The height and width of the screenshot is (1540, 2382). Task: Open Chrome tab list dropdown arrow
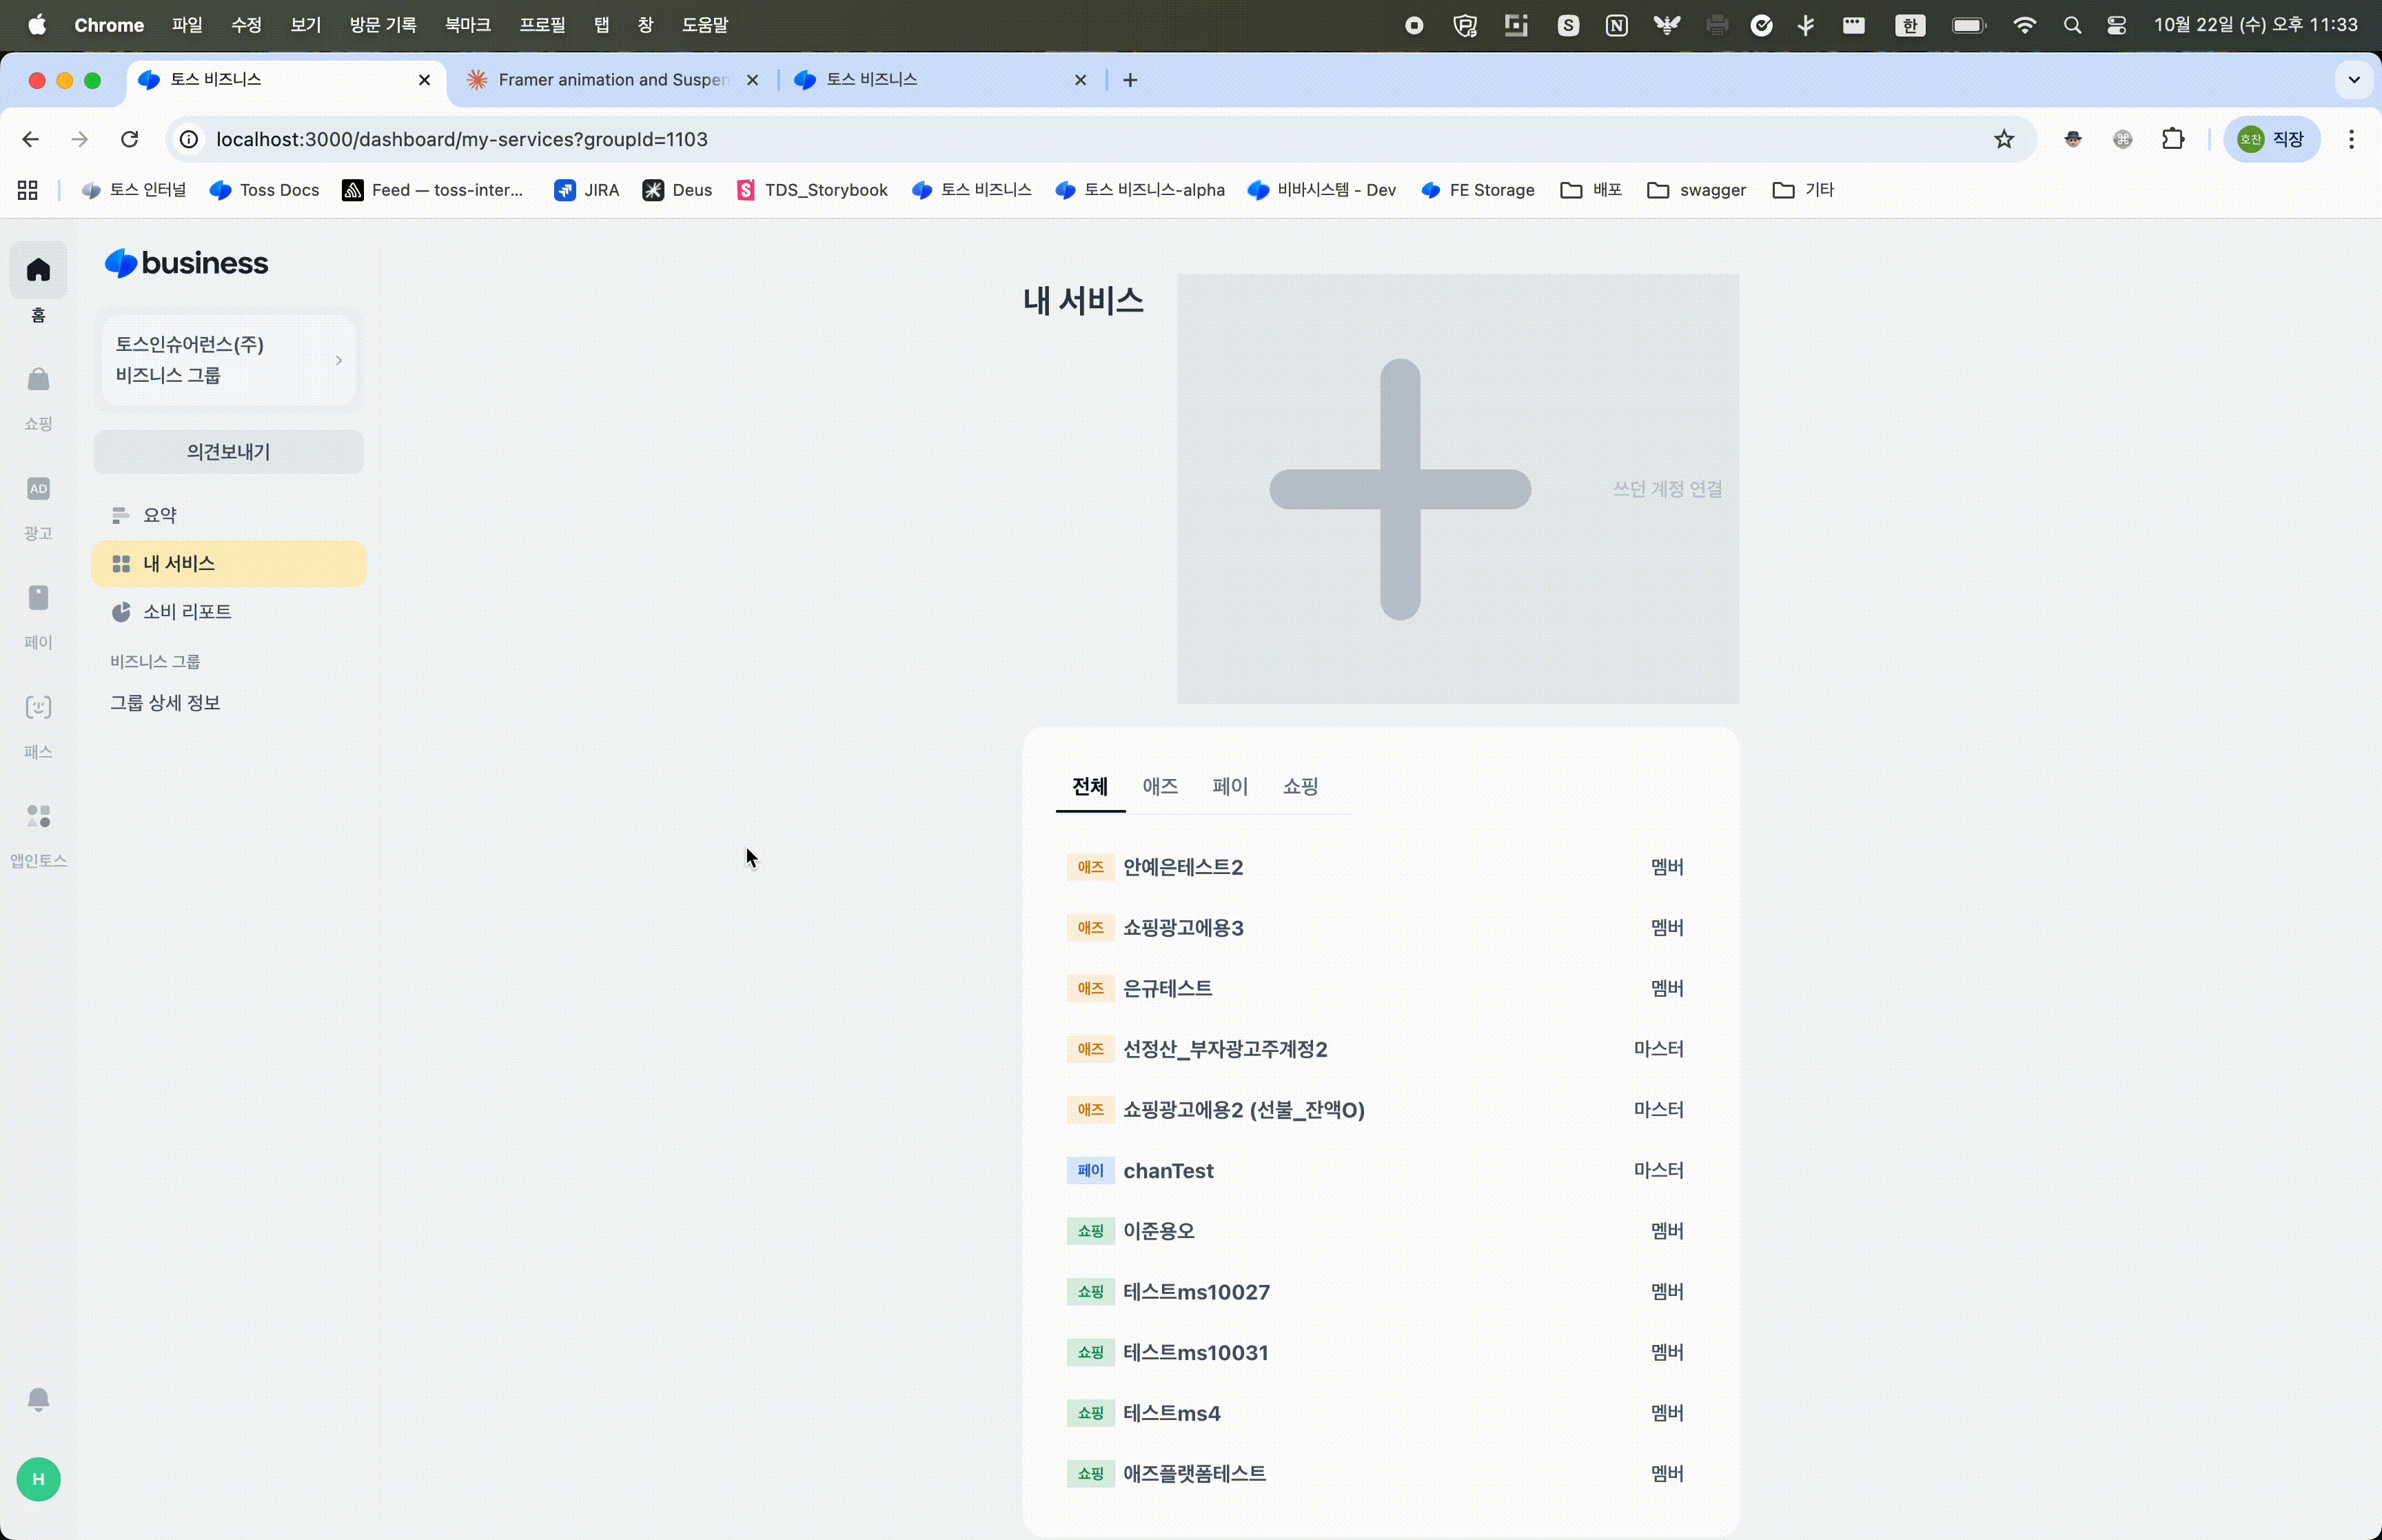[2353, 80]
